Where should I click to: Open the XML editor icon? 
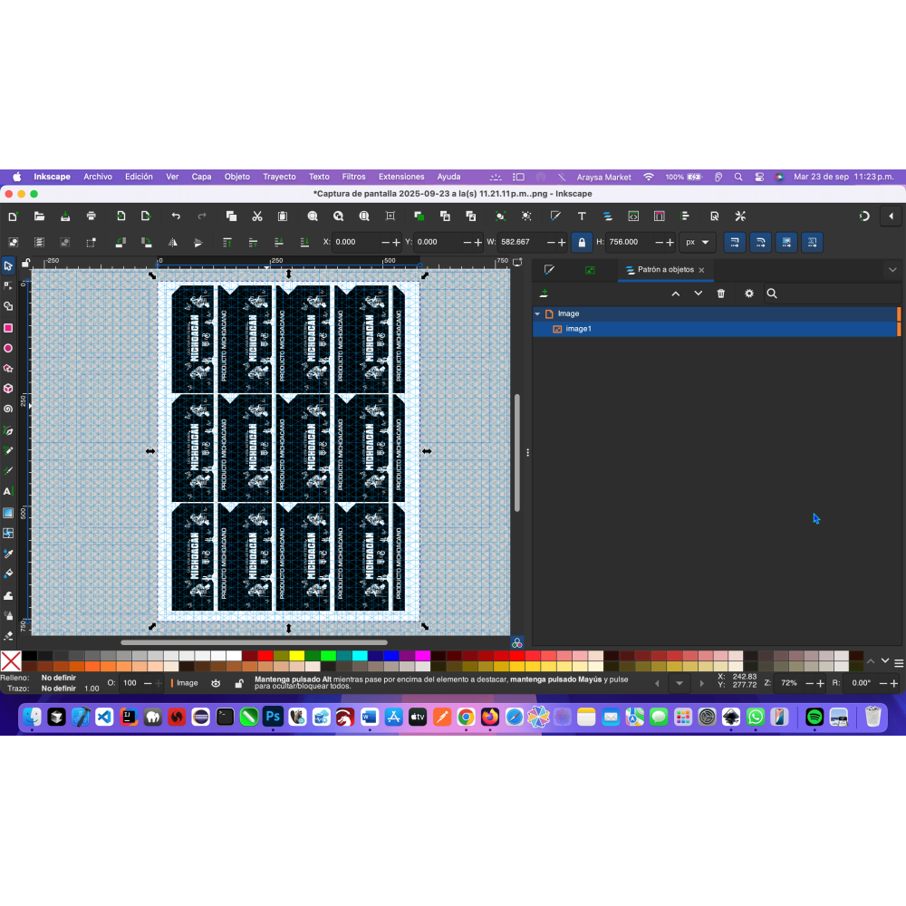tap(633, 217)
